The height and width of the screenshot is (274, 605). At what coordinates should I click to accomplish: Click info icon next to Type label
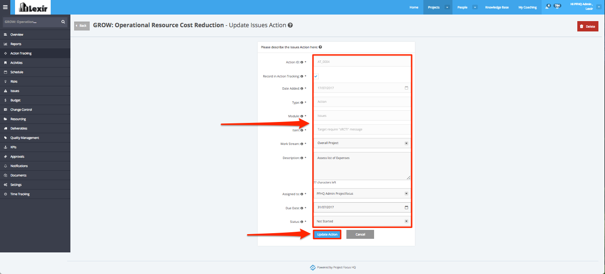(x=302, y=102)
